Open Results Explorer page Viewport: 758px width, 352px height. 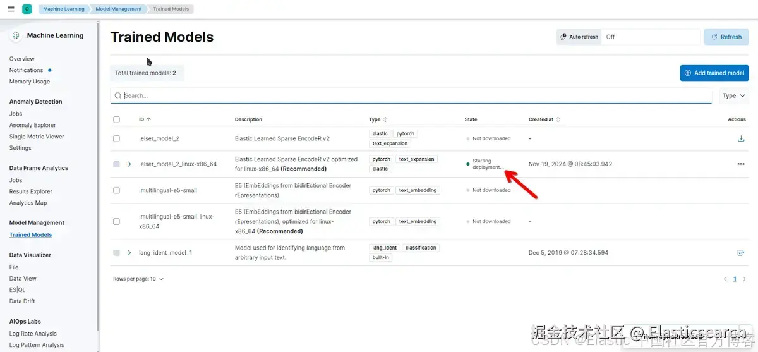click(x=31, y=191)
